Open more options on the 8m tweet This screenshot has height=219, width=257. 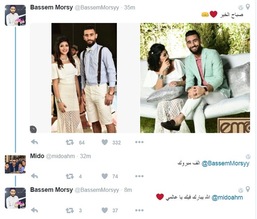point(139,210)
